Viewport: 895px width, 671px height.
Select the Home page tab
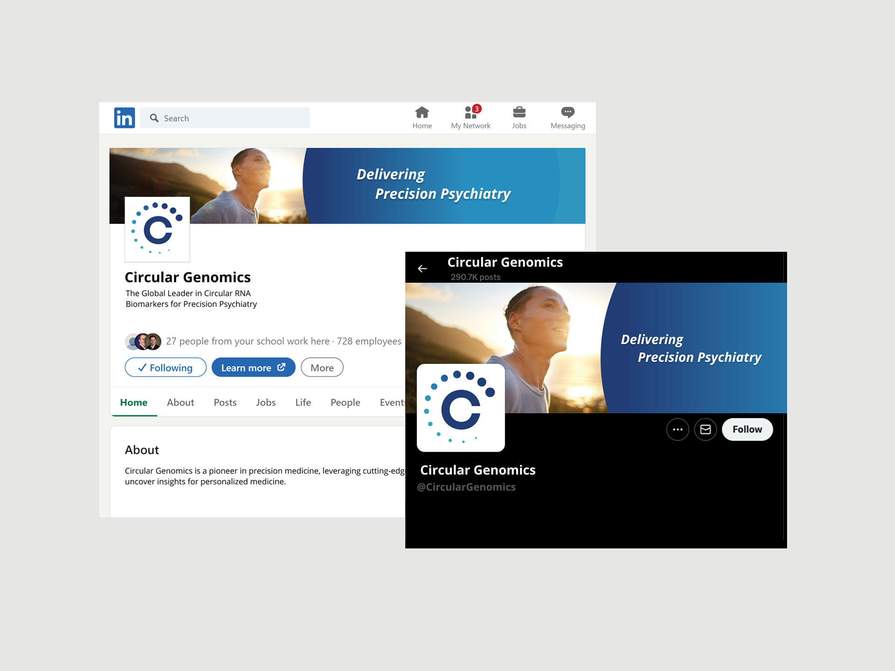coord(134,403)
